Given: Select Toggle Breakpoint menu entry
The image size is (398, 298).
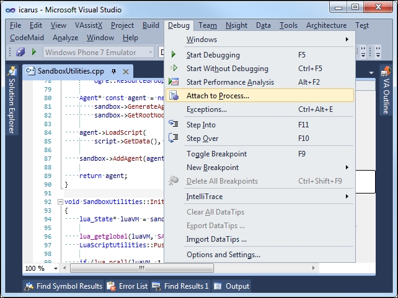Looking at the screenshot, I should pos(260,154).
